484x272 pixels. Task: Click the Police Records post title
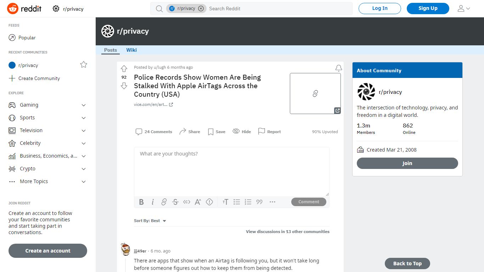point(197,86)
